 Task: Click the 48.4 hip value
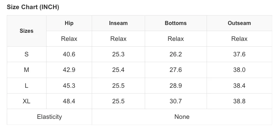[x=69, y=101]
